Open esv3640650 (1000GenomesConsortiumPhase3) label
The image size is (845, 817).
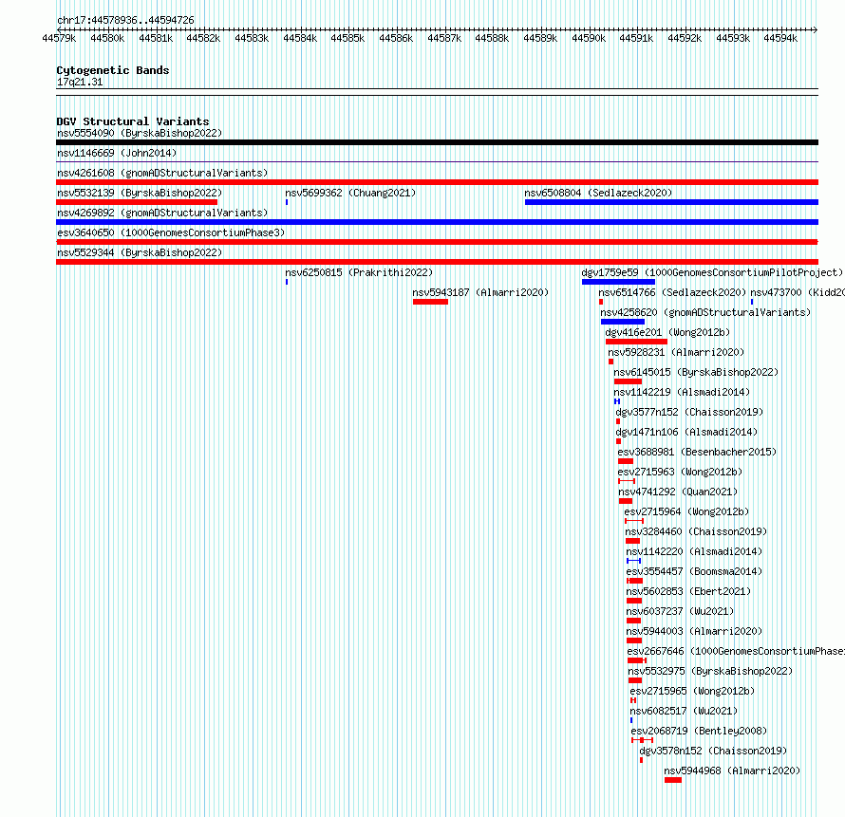pos(171,232)
